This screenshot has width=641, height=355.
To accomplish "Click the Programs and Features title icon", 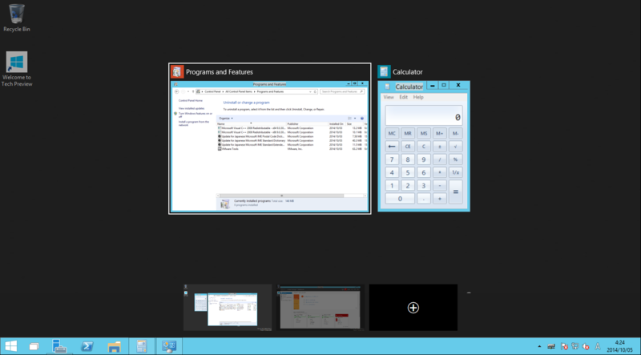I will click(x=177, y=72).
